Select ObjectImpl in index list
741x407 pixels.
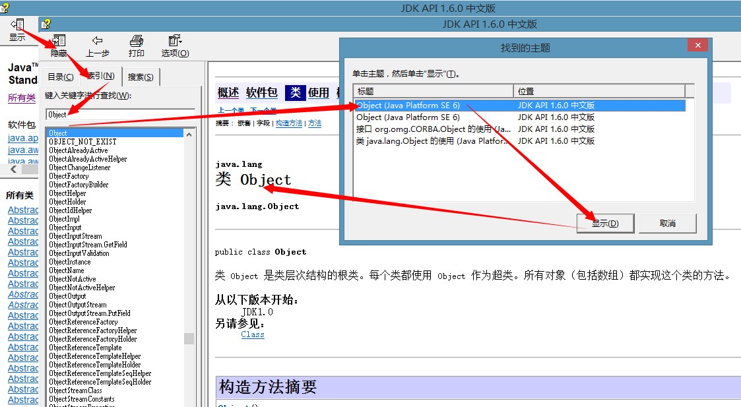64,219
